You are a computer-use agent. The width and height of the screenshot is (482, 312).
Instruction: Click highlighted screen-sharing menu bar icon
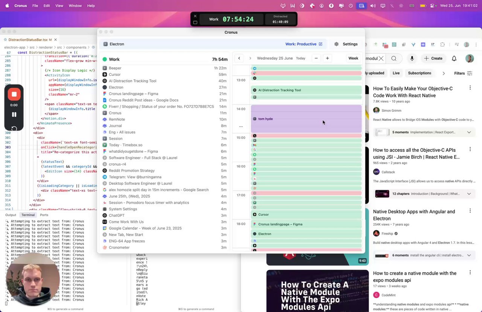(361, 6)
